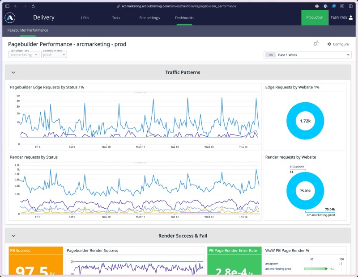Click the arc-marketing-prod donut label

320,215
